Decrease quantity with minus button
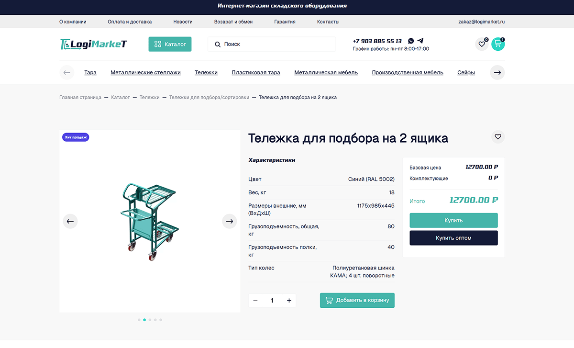The height and width of the screenshot is (348, 574). point(255,301)
